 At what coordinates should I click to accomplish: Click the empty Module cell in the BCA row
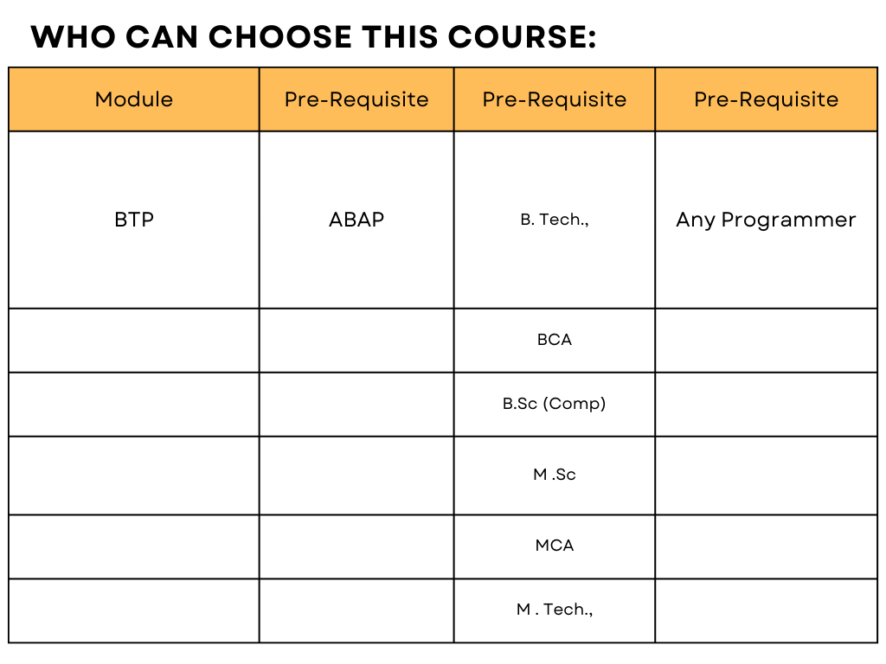click(x=134, y=340)
